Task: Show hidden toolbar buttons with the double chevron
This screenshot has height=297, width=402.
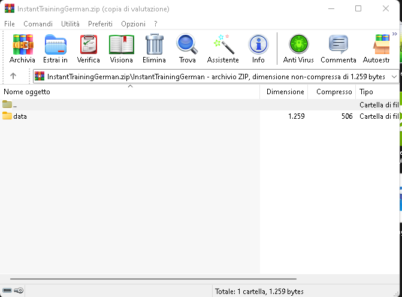Action: coord(395,34)
